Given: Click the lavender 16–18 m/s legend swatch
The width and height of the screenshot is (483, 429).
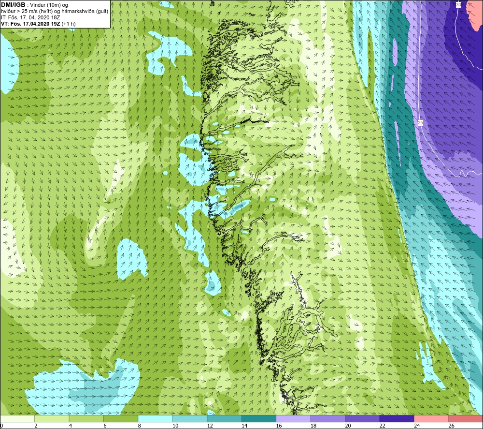Looking at the screenshot, I should click(x=293, y=418).
